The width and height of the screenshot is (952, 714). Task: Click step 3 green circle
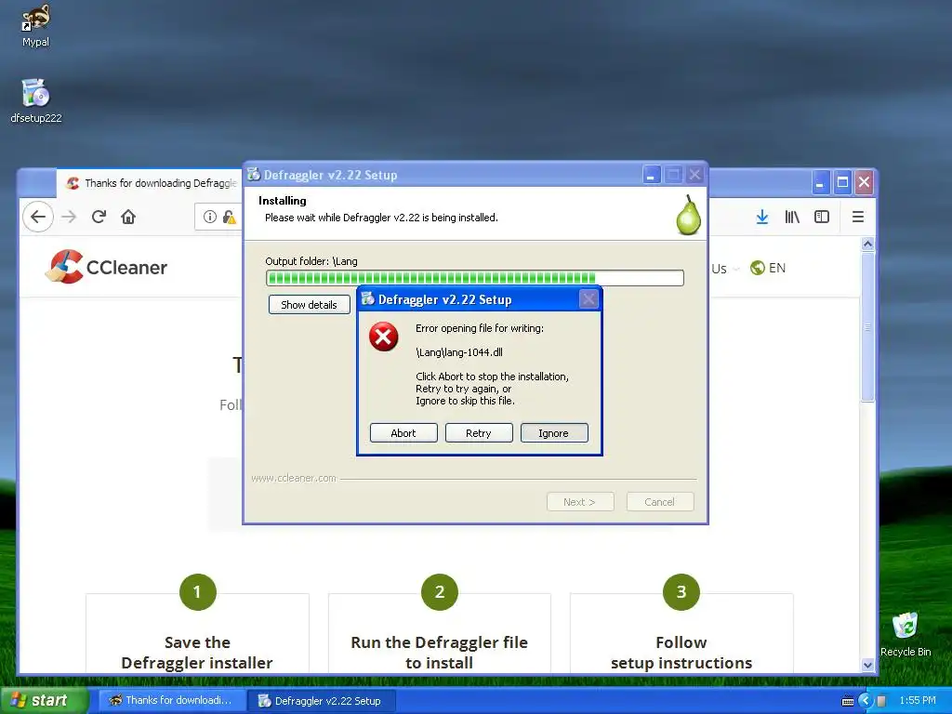coord(681,592)
